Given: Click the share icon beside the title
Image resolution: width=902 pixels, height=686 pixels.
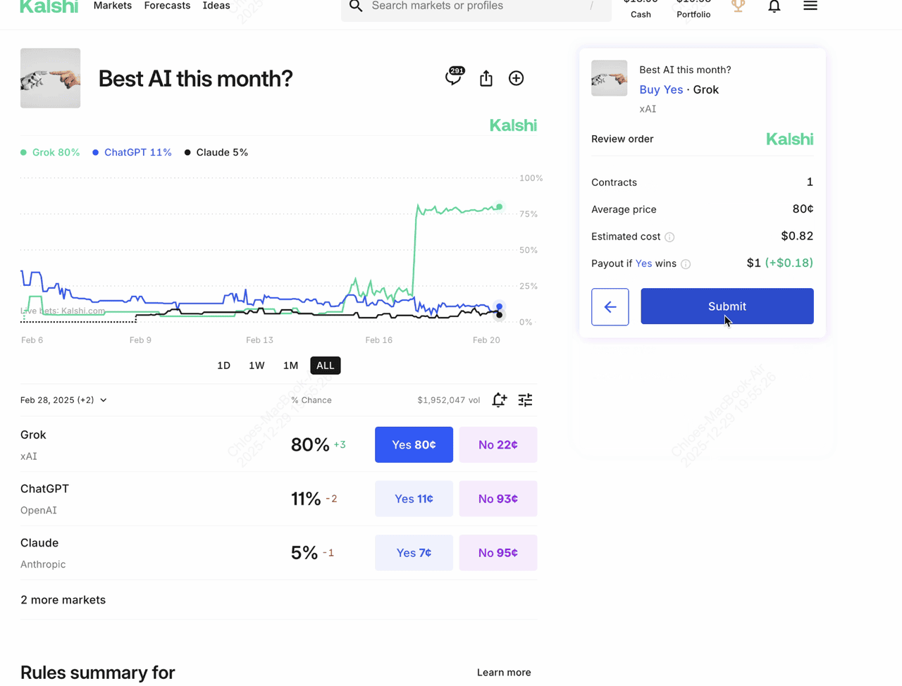Looking at the screenshot, I should (x=486, y=78).
